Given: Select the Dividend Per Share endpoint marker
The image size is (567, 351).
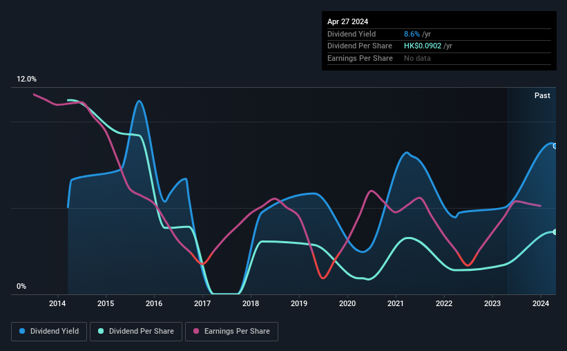Looking at the screenshot, I should pos(555,232).
